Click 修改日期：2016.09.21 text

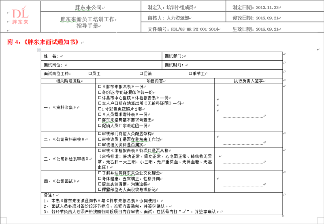coord(256,18)
